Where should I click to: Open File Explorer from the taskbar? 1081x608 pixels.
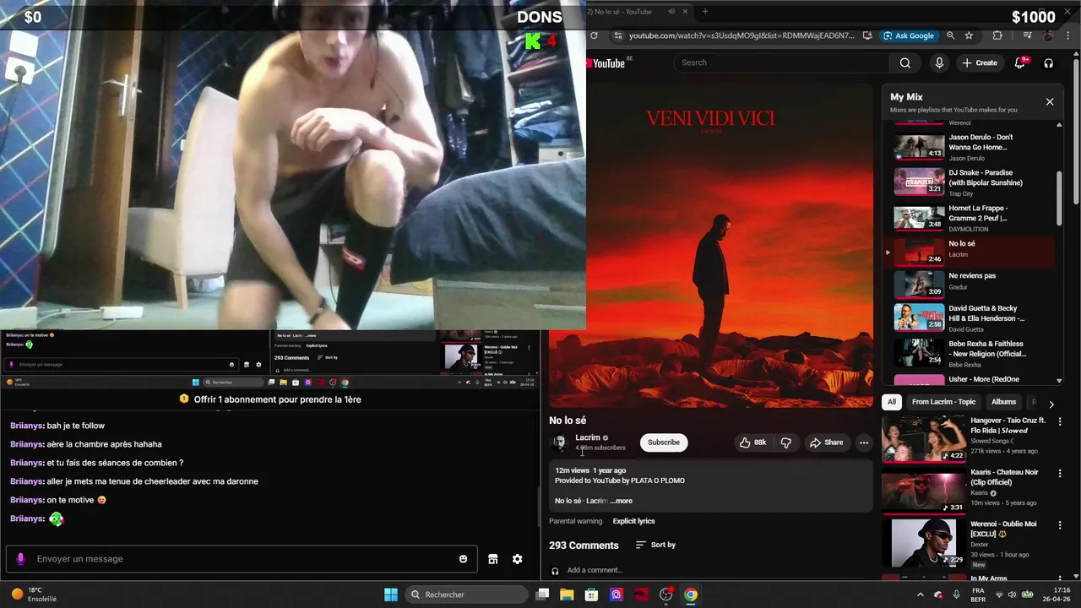click(x=567, y=594)
